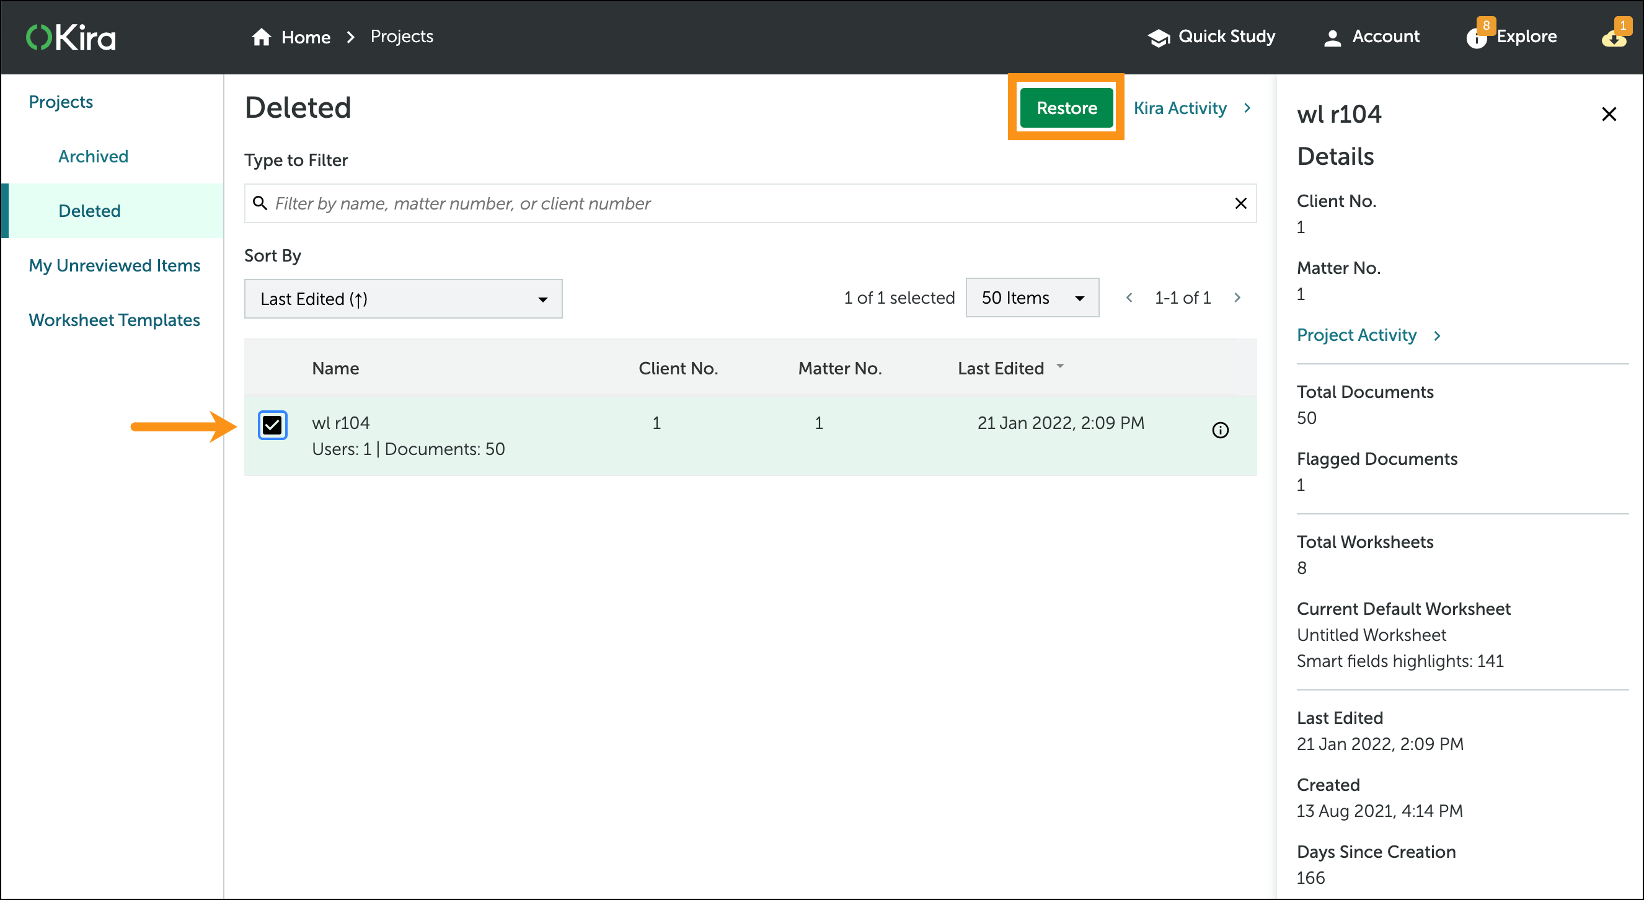The width and height of the screenshot is (1644, 900).
Task: Click the wl r104 project name
Action: [x=341, y=423]
